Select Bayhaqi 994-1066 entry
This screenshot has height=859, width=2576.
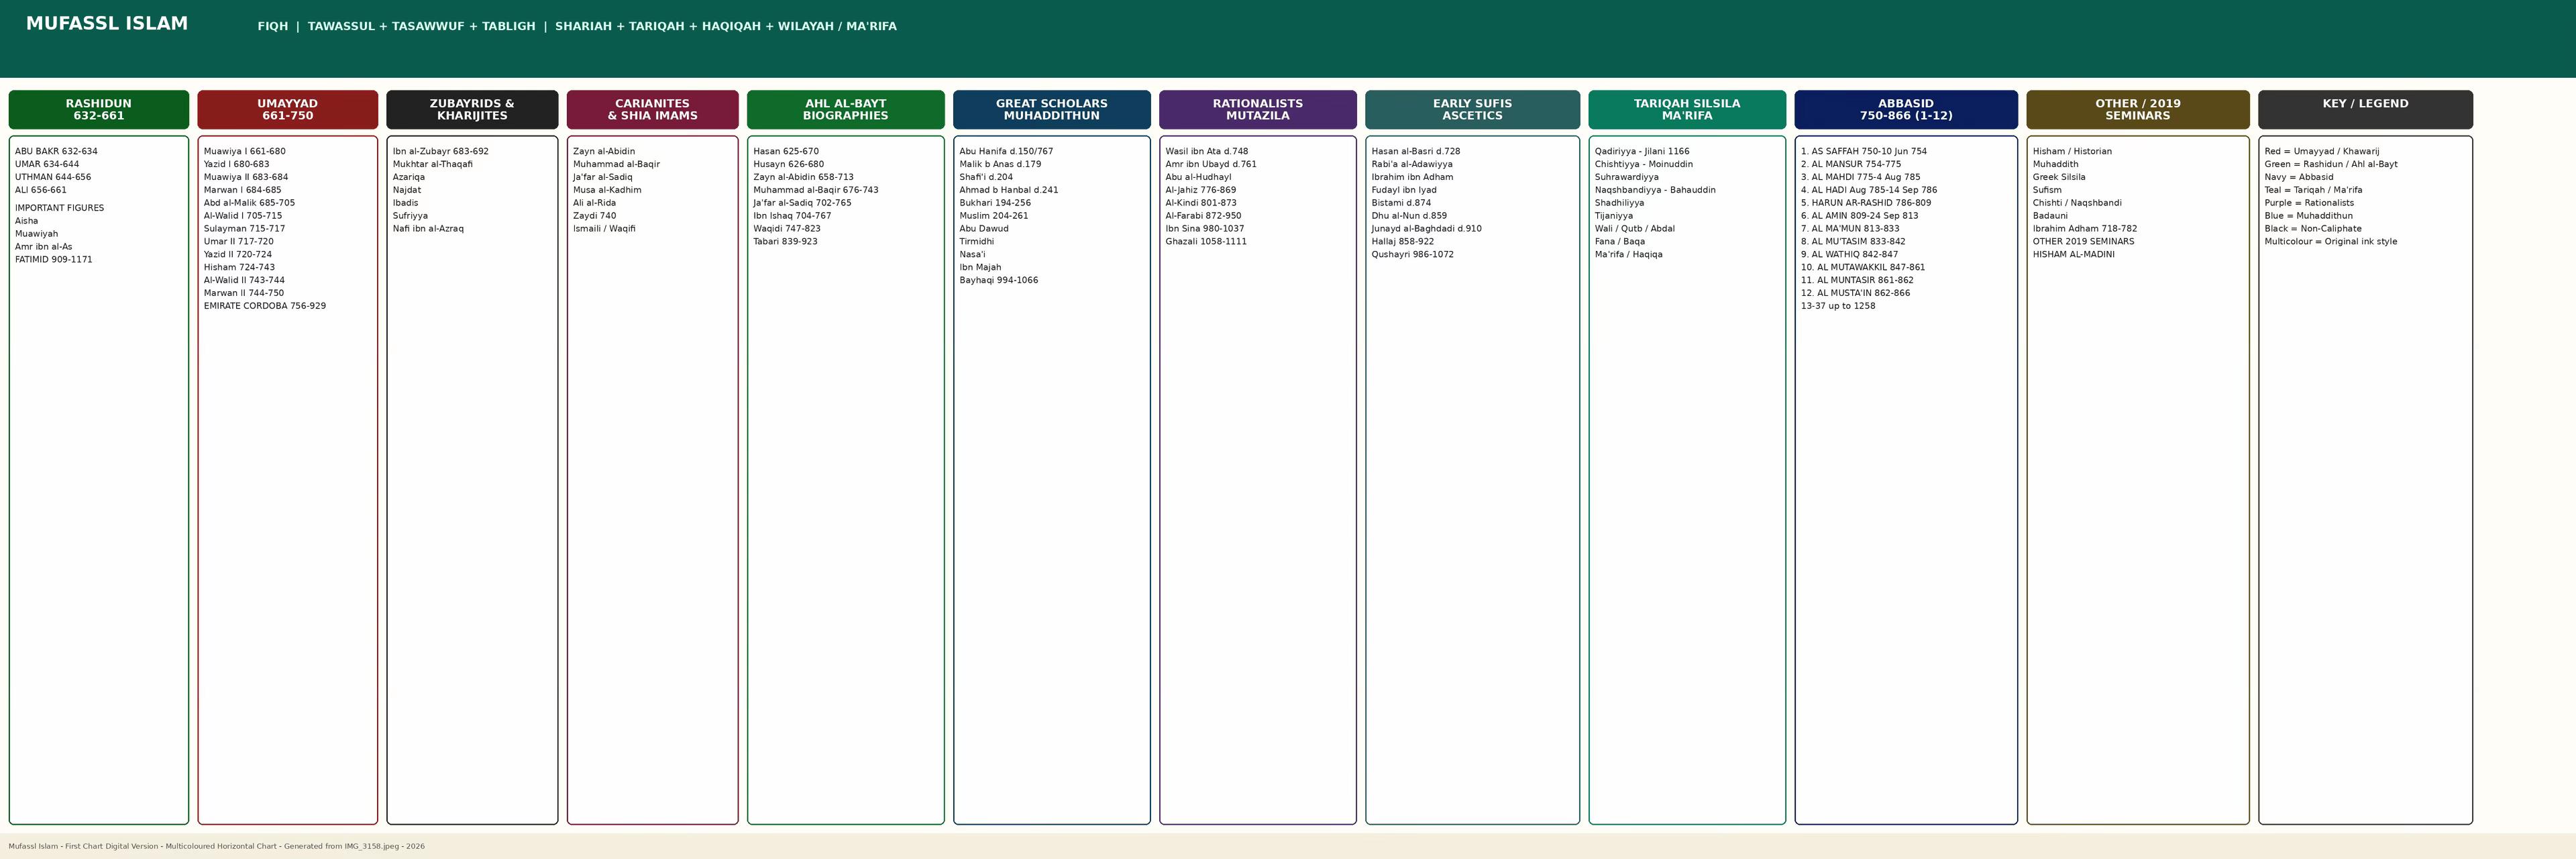(x=999, y=280)
